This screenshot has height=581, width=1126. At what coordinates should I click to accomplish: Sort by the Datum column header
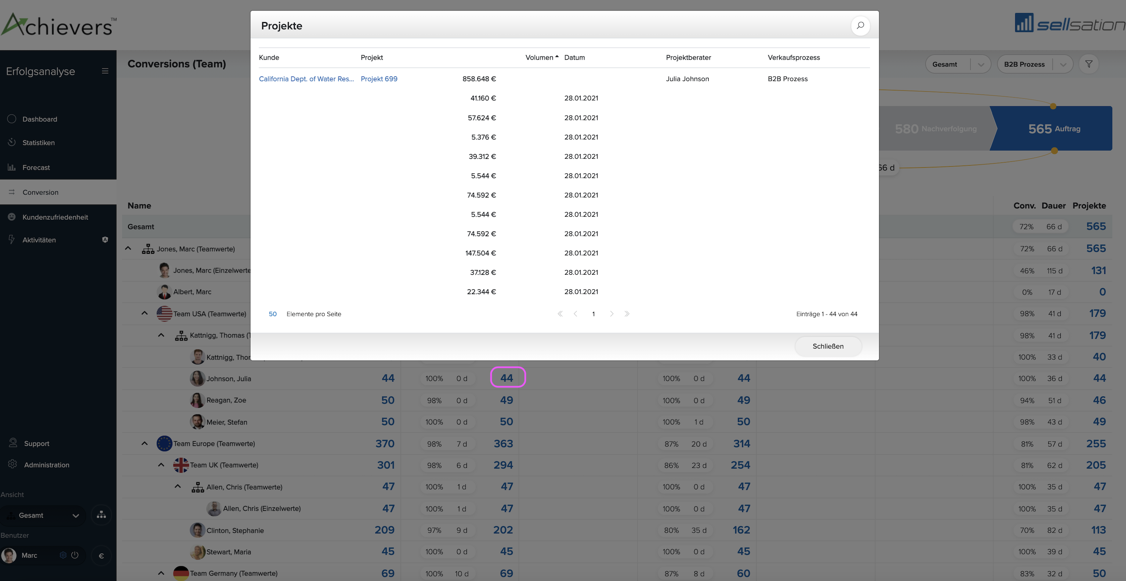[574, 57]
